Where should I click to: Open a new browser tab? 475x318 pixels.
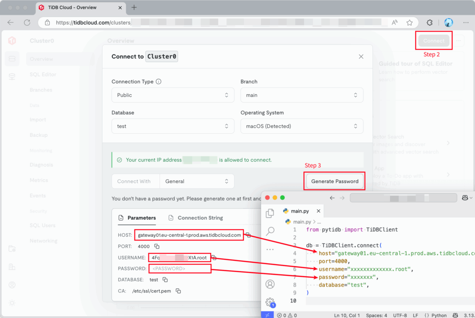(134, 7)
